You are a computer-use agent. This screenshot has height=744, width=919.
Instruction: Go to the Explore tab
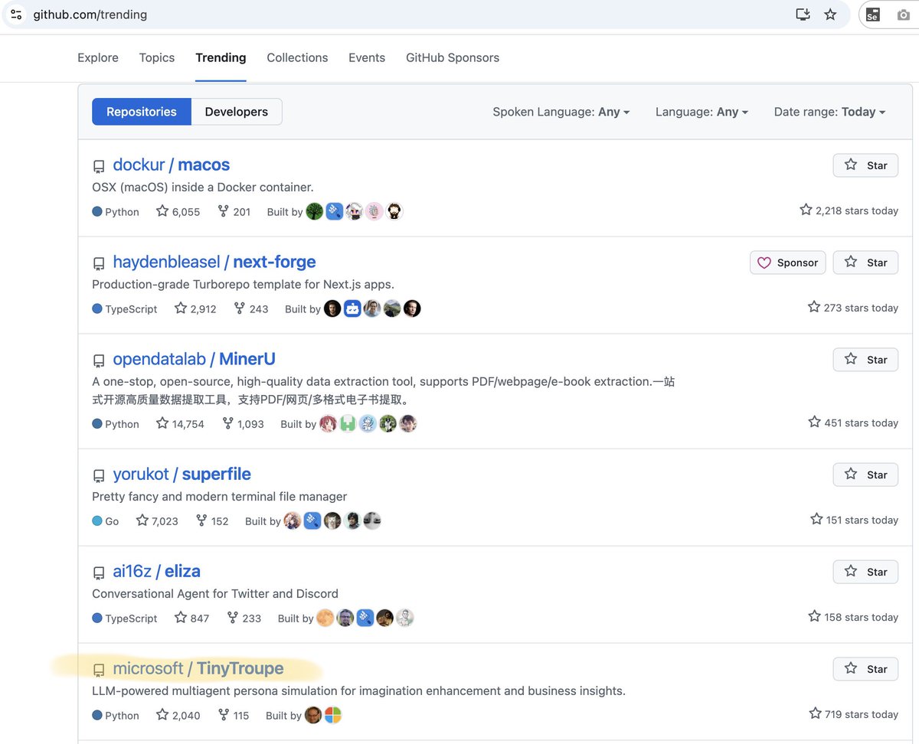pos(98,57)
